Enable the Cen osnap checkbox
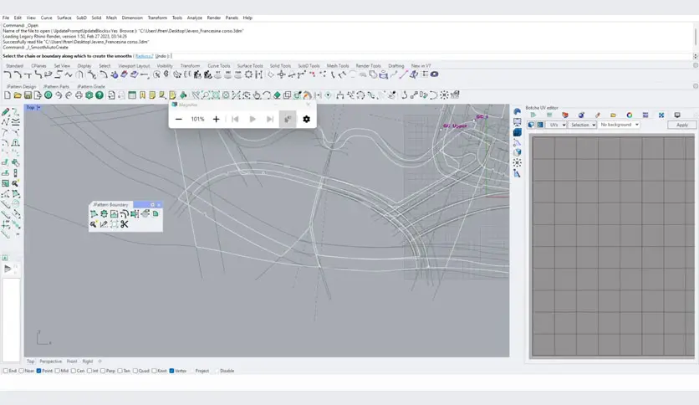The height and width of the screenshot is (405, 699). click(x=74, y=371)
